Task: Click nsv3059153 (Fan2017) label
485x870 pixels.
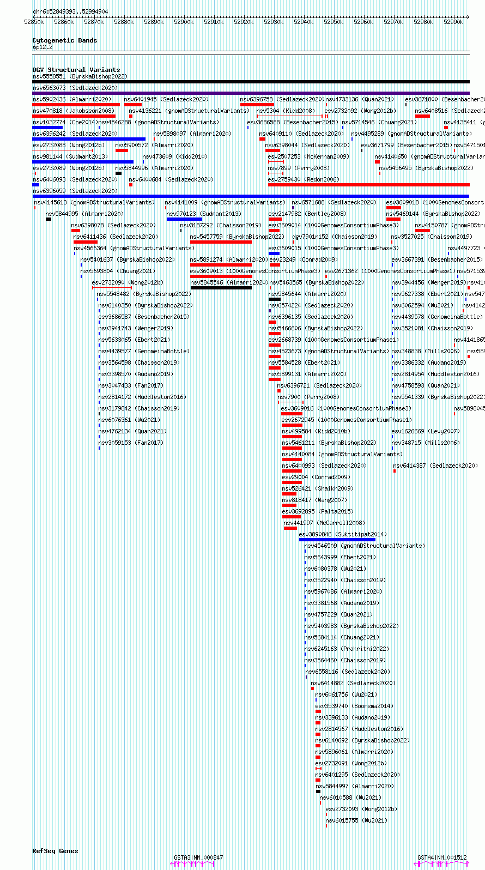Action: (131, 443)
